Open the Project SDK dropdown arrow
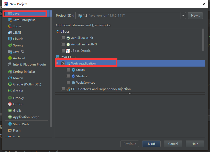This screenshot has width=210, height=152. point(183,16)
